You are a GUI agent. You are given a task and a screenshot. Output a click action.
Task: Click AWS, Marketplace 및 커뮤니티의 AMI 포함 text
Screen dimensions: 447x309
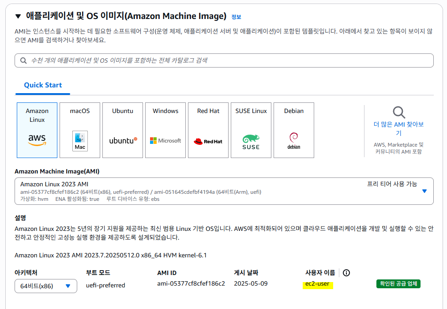(398, 148)
